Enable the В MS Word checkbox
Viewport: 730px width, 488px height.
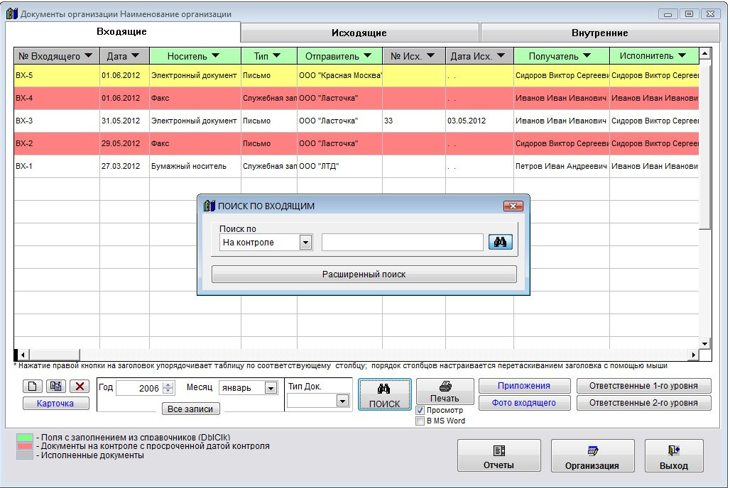pyautogui.click(x=420, y=421)
